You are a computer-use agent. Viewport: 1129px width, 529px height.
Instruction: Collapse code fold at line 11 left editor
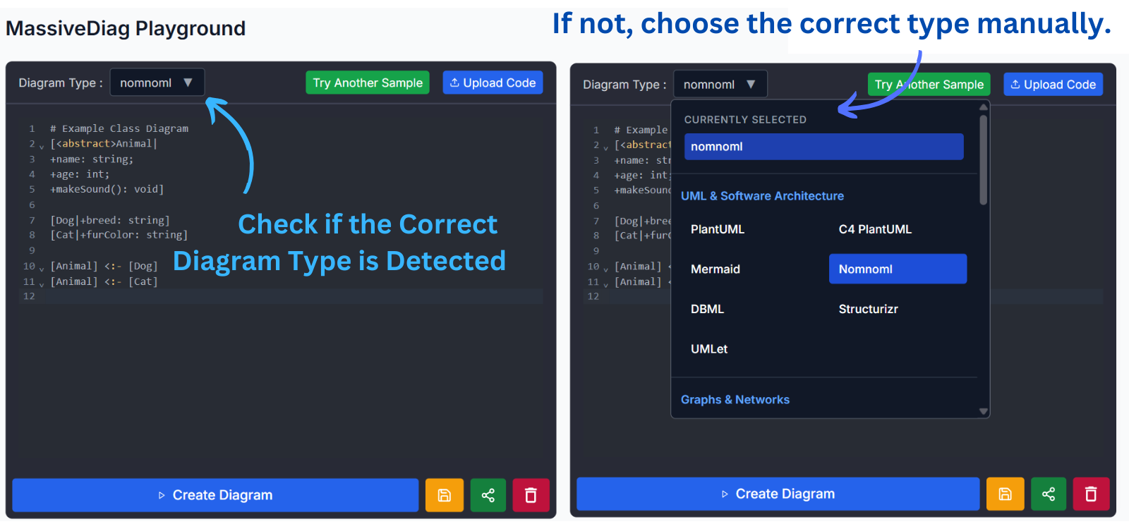point(42,284)
